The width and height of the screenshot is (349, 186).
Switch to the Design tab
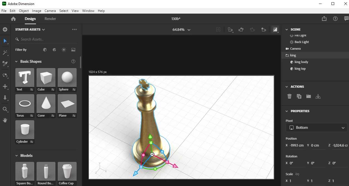point(30,19)
